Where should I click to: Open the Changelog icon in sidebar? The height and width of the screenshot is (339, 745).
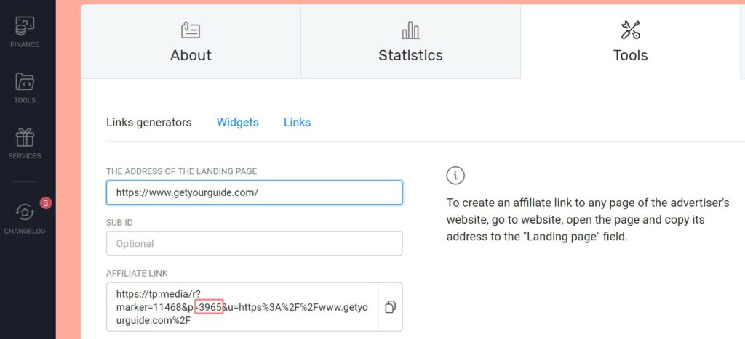coord(25,212)
